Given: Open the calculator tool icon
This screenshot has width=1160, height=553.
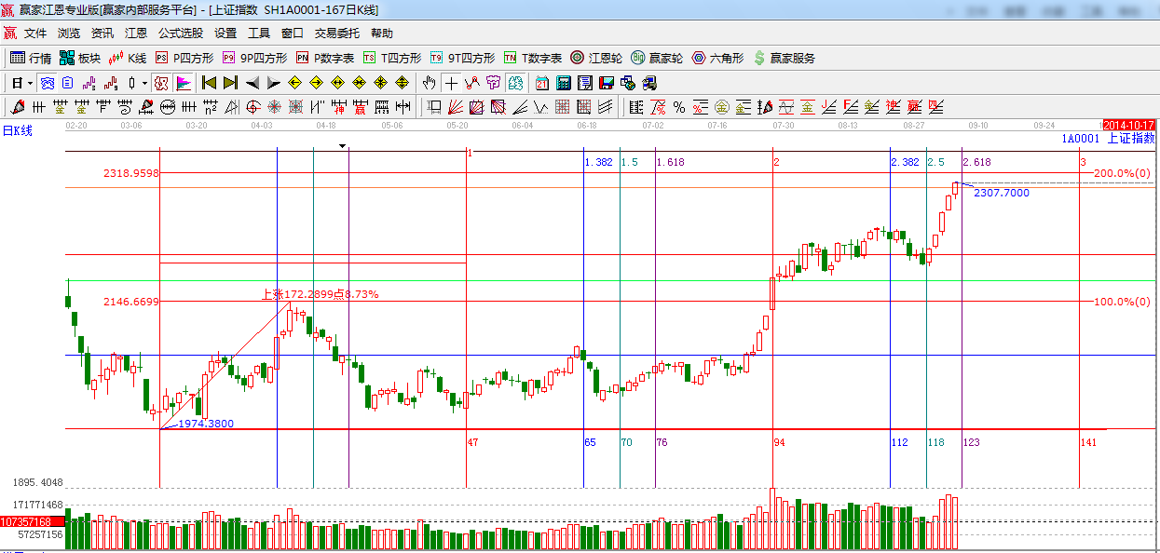Looking at the screenshot, I should click(563, 83).
